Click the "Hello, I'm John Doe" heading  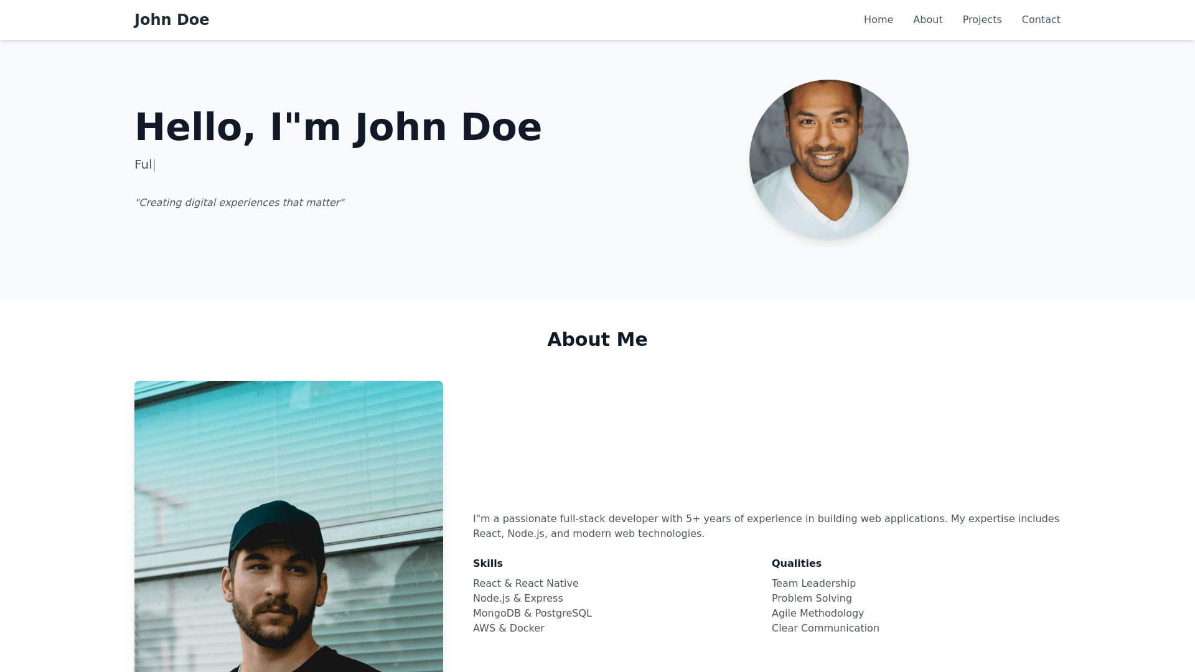tap(338, 128)
